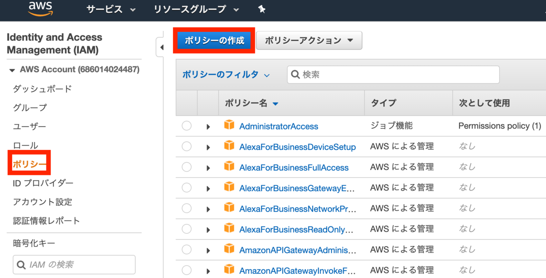Open the AdministratorAccess policy link
The image size is (546, 278).
click(279, 126)
